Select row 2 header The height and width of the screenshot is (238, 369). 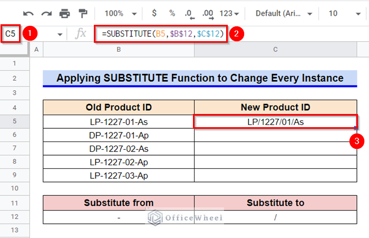15,78
